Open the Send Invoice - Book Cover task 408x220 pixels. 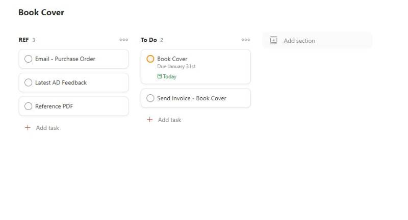192,98
